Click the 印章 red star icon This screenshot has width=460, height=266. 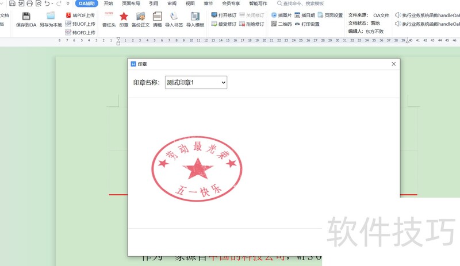(x=124, y=16)
